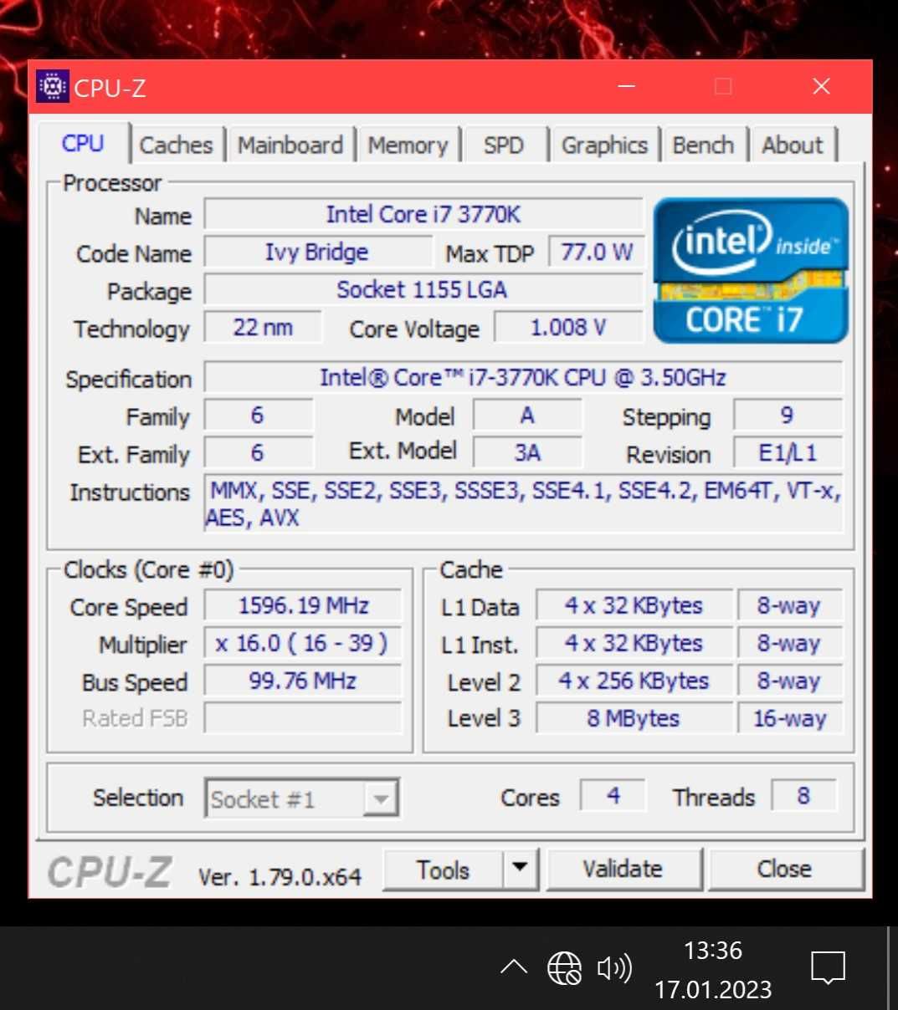Switch to the SPD tab
Image resolution: width=898 pixels, height=1010 pixels.
tap(504, 145)
